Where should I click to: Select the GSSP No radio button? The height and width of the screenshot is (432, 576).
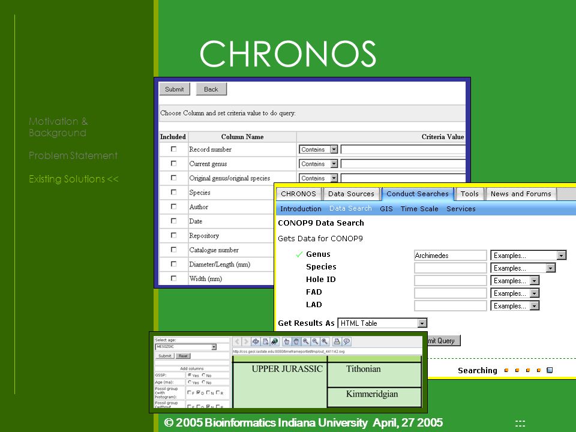[203, 375]
